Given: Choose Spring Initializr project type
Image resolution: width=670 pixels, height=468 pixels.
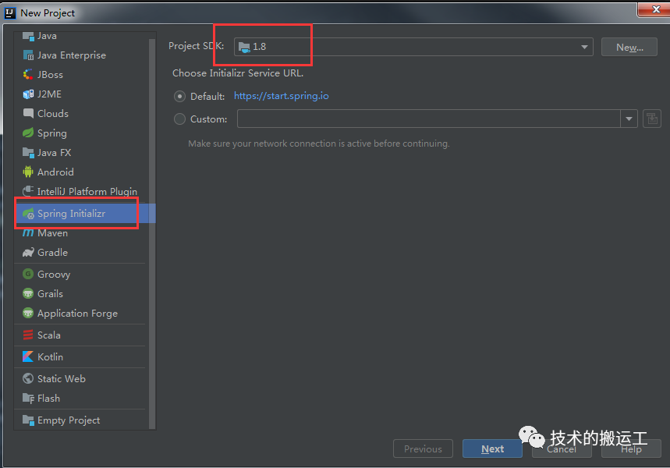Looking at the screenshot, I should [x=85, y=213].
